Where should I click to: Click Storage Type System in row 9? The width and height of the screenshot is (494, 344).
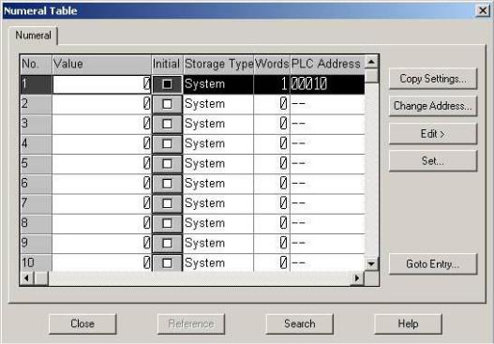click(218, 243)
